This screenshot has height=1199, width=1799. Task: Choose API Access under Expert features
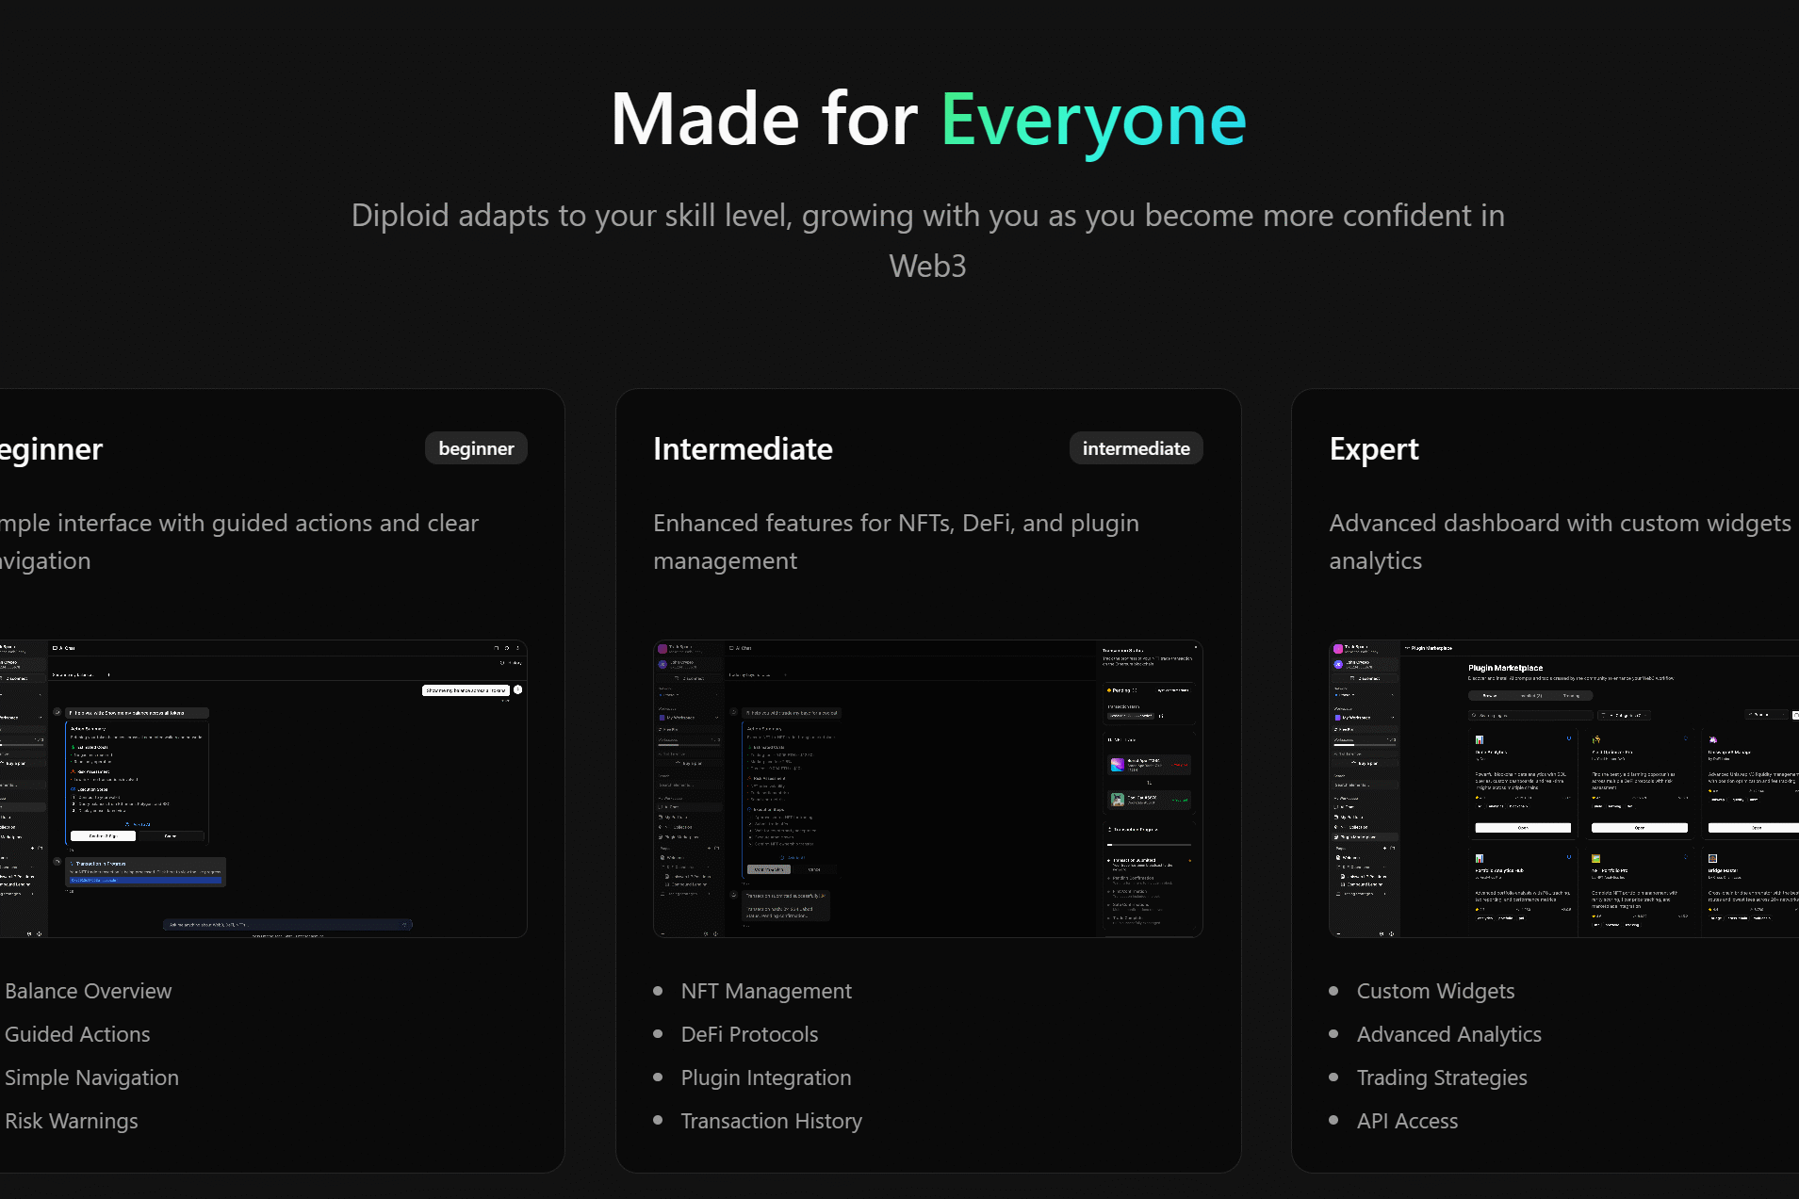[x=1407, y=1121]
